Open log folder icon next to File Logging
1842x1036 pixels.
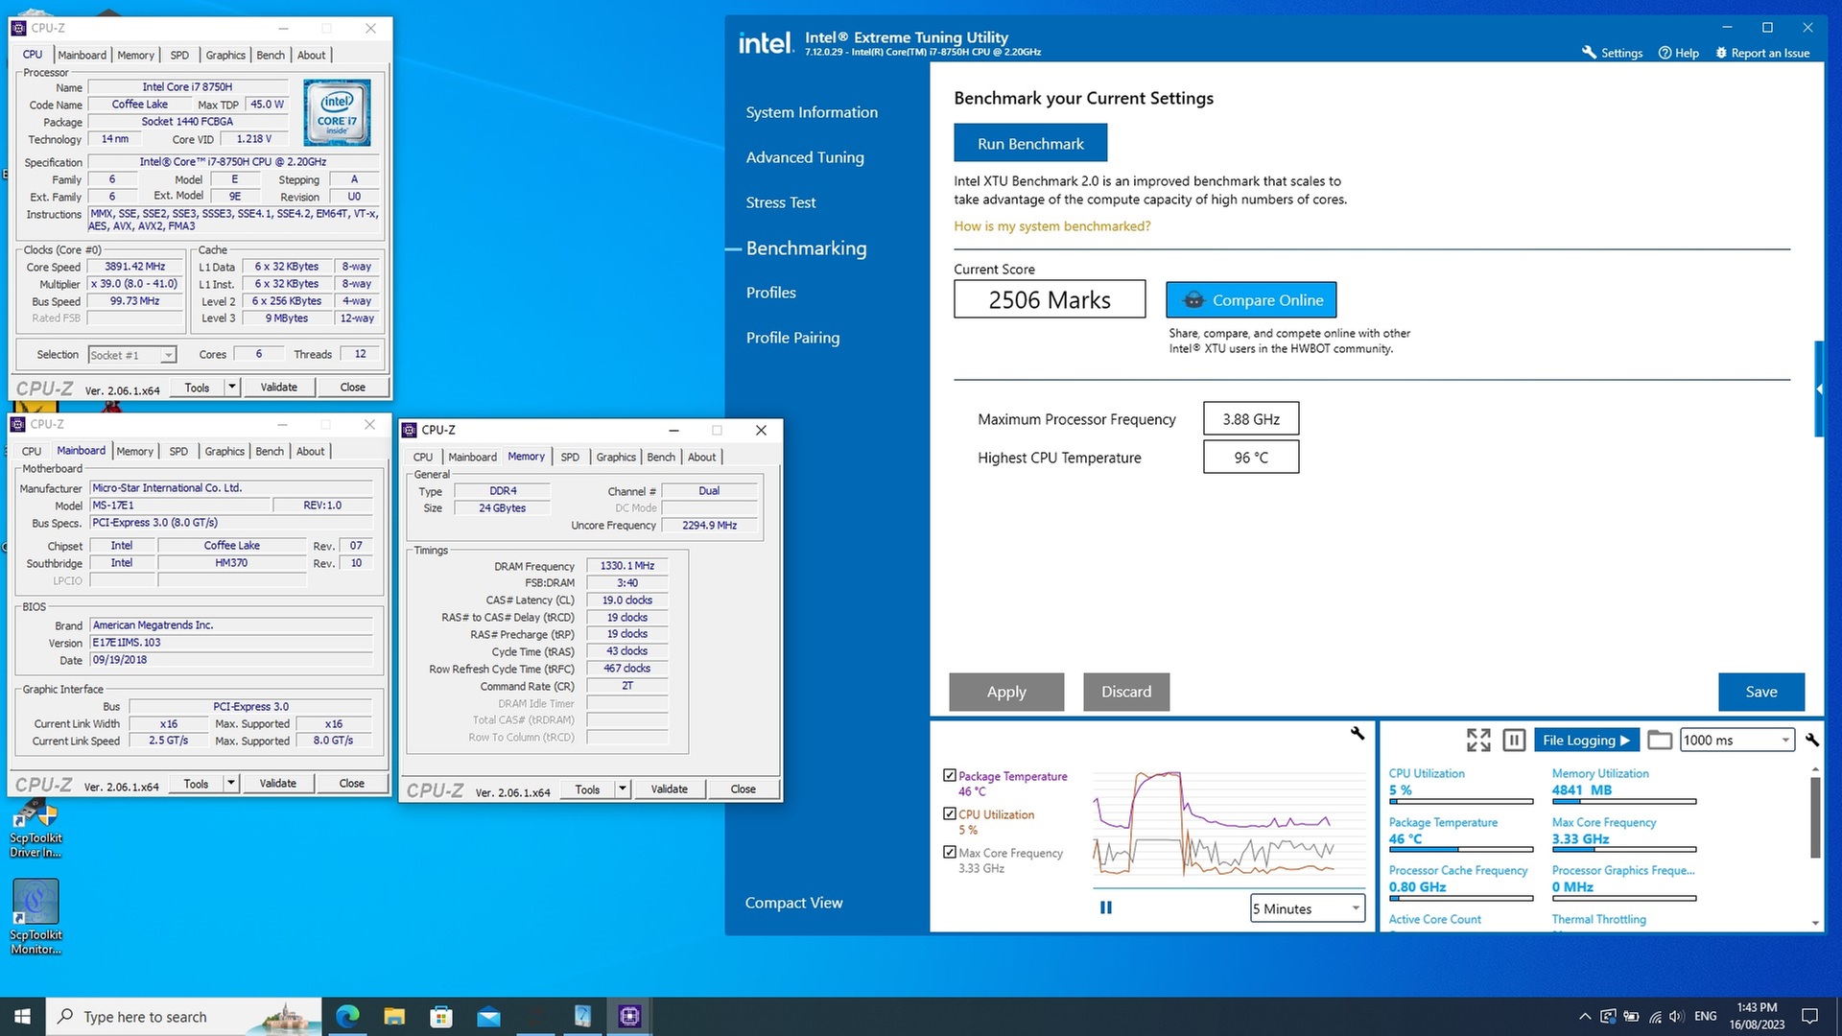(x=1660, y=740)
